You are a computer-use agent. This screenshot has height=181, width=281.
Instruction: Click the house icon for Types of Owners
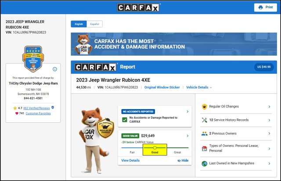(205, 149)
